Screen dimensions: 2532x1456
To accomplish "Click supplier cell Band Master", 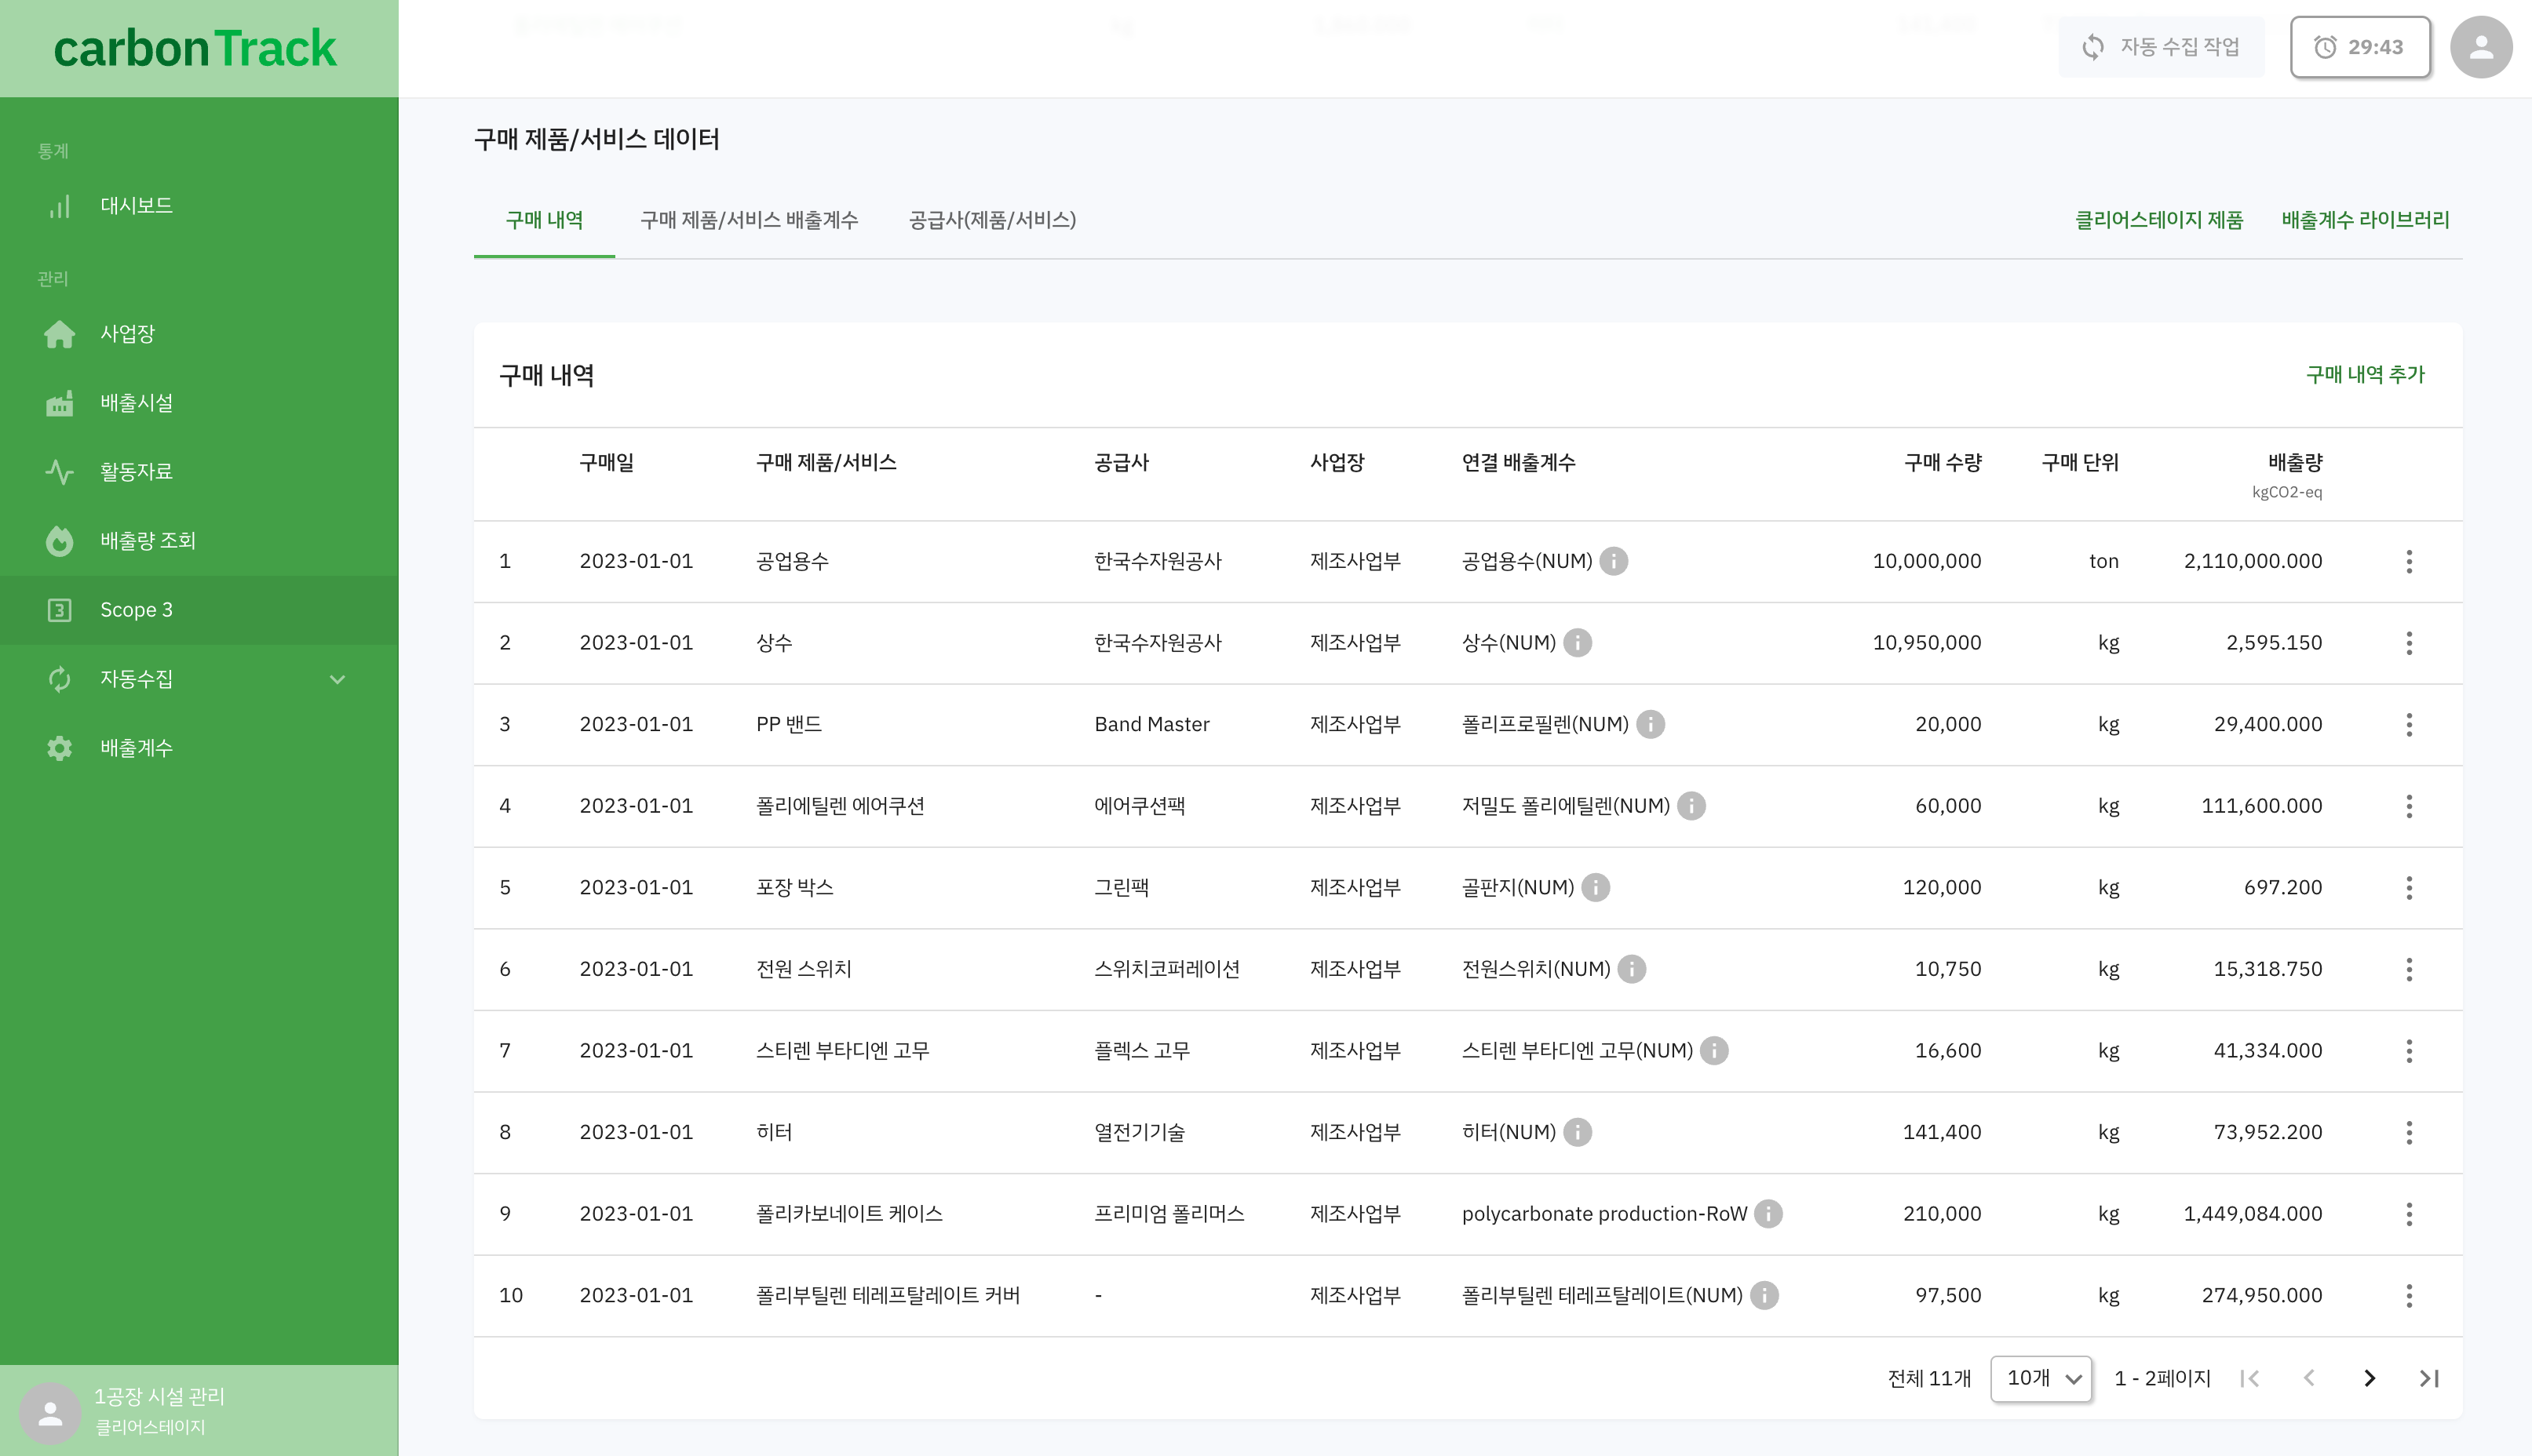I will click(x=1151, y=724).
